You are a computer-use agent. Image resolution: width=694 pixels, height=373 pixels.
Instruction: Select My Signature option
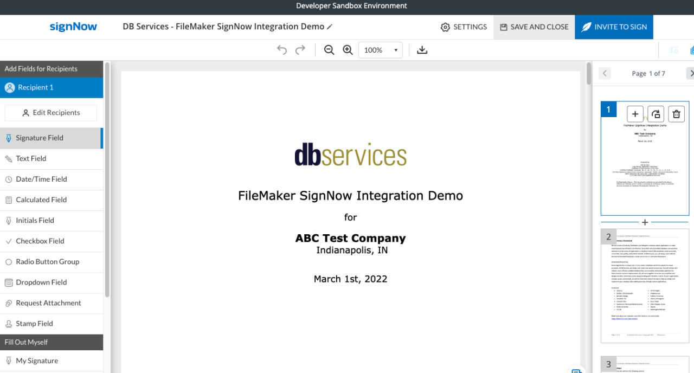pyautogui.click(x=52, y=361)
